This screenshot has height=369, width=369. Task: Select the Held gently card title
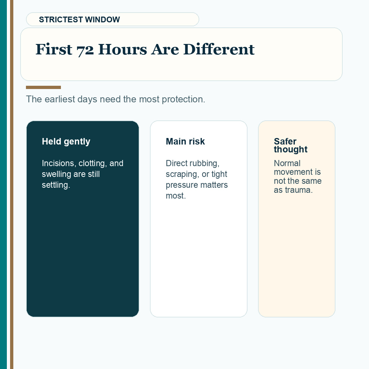66,141
